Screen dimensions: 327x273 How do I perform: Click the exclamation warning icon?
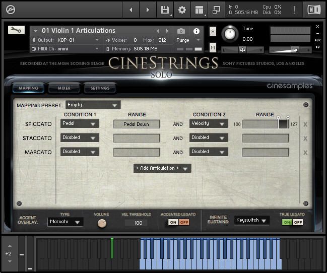pos(294,10)
